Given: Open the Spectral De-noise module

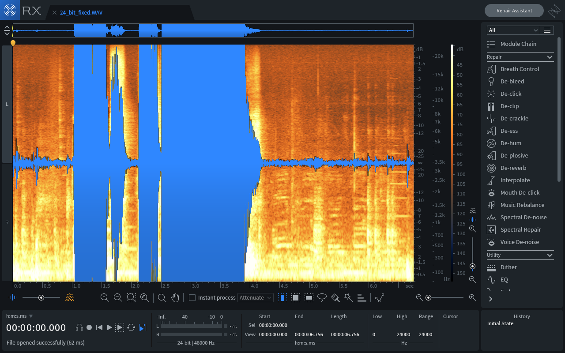Looking at the screenshot, I should [520, 217].
